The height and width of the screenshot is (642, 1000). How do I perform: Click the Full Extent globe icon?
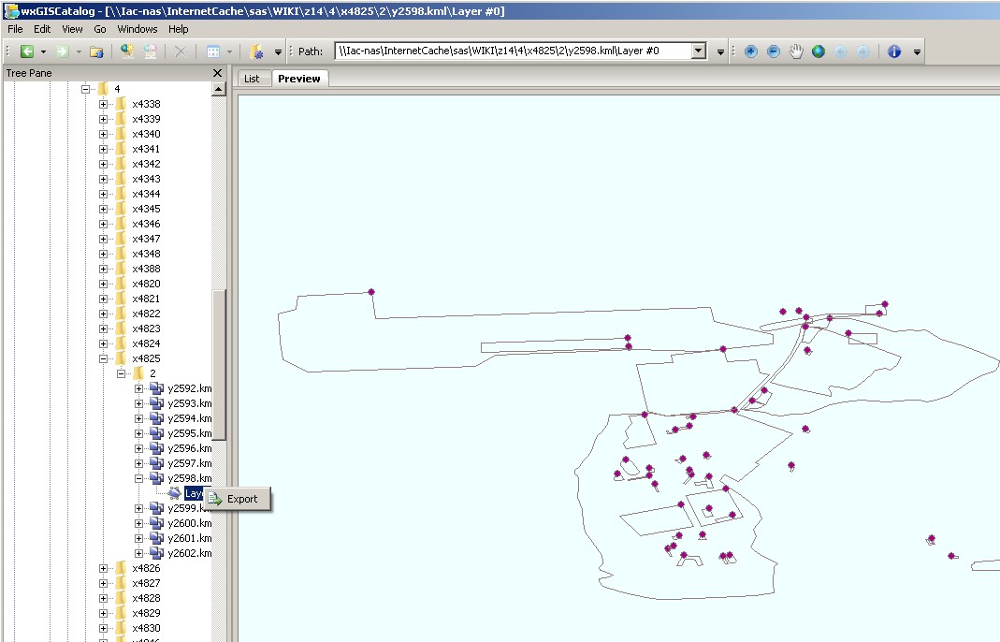[x=819, y=51]
